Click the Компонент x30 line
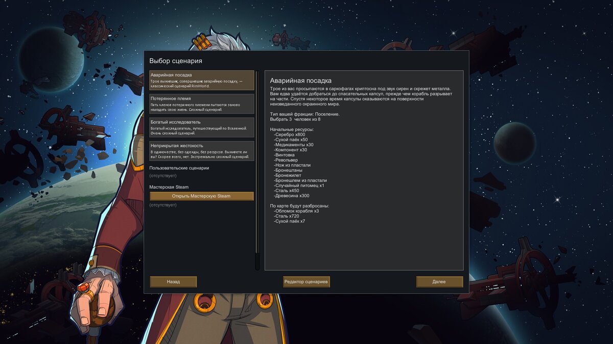 coord(291,150)
